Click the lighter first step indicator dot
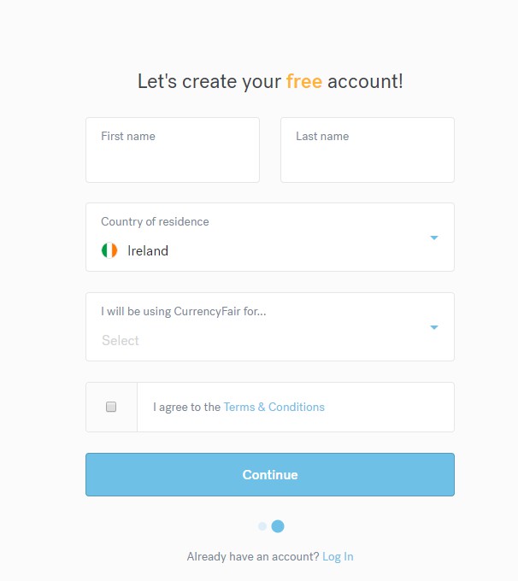The height and width of the screenshot is (581, 518). pos(262,526)
